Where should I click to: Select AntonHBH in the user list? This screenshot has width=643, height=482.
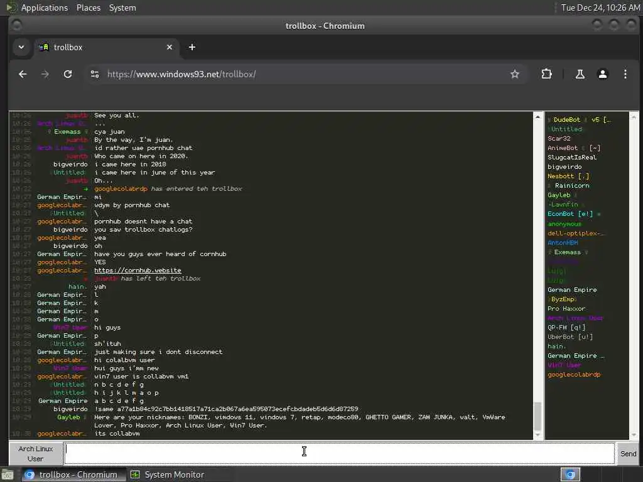[x=563, y=243]
